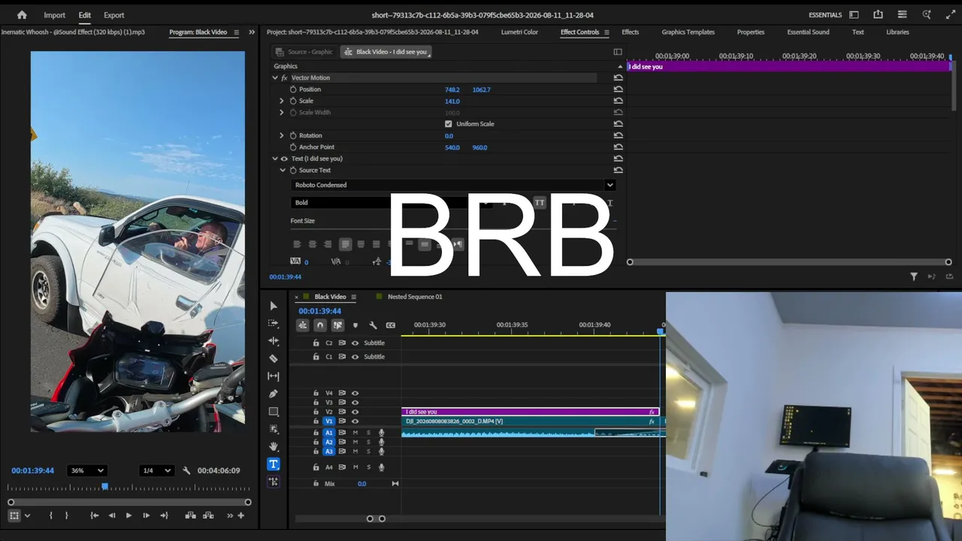This screenshot has height=541, width=962.
Task: Reset the Position parameter
Action: (x=618, y=89)
